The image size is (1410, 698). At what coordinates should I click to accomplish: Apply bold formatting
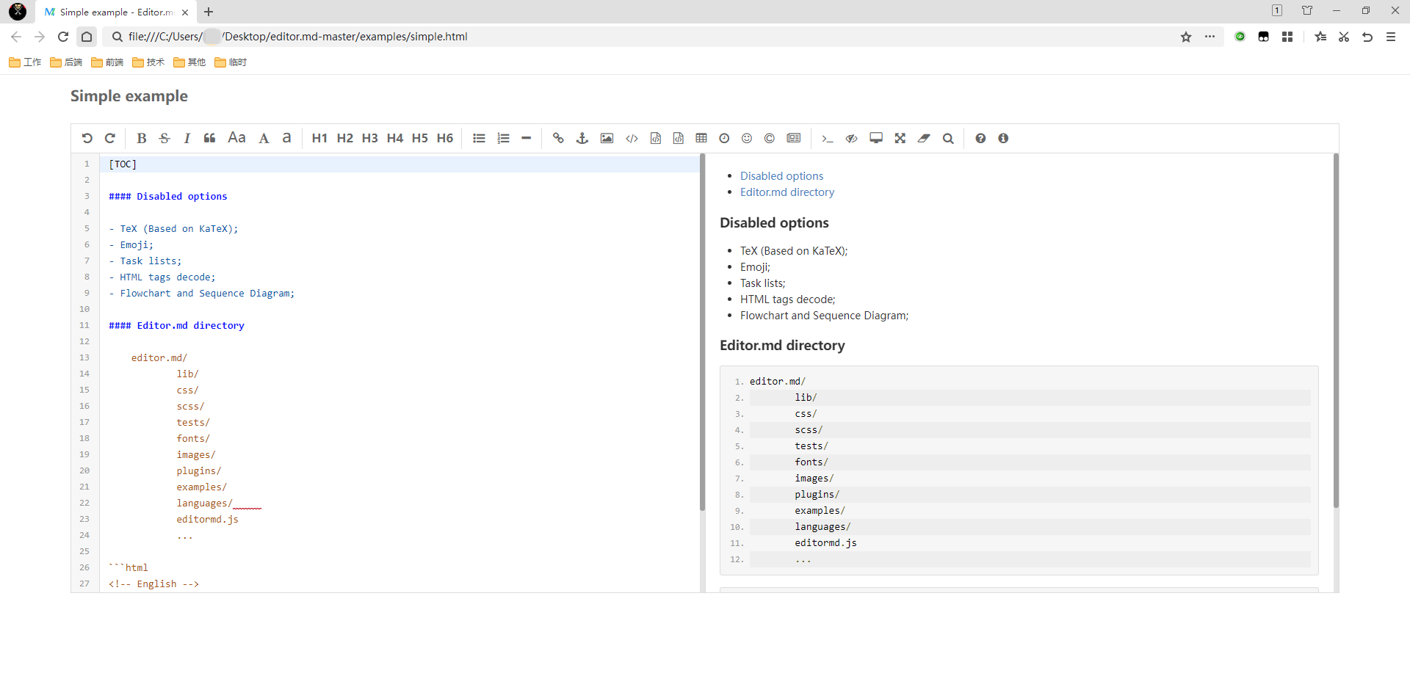click(x=142, y=138)
